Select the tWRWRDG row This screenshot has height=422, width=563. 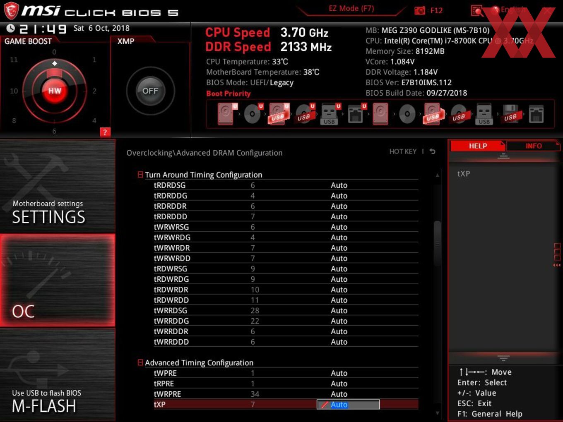point(286,237)
